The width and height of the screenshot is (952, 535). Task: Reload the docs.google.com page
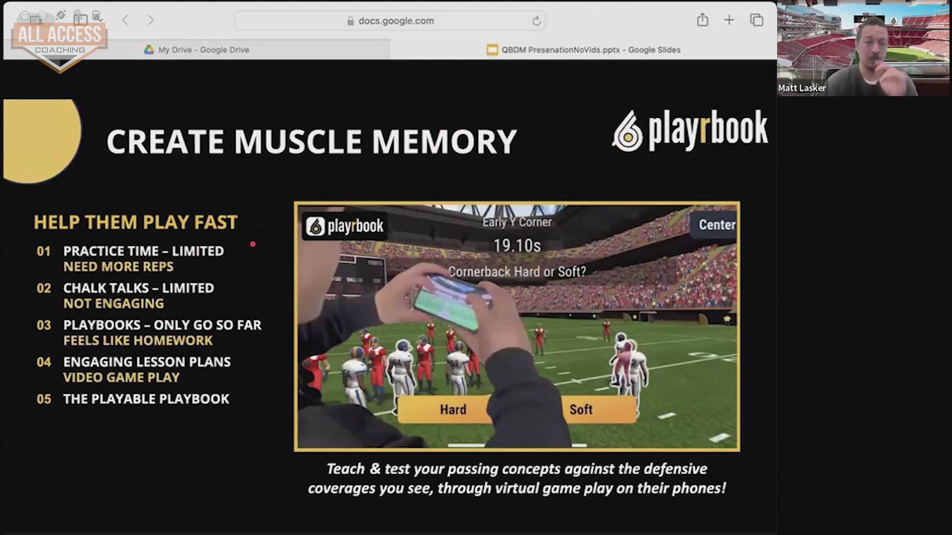pyautogui.click(x=536, y=21)
